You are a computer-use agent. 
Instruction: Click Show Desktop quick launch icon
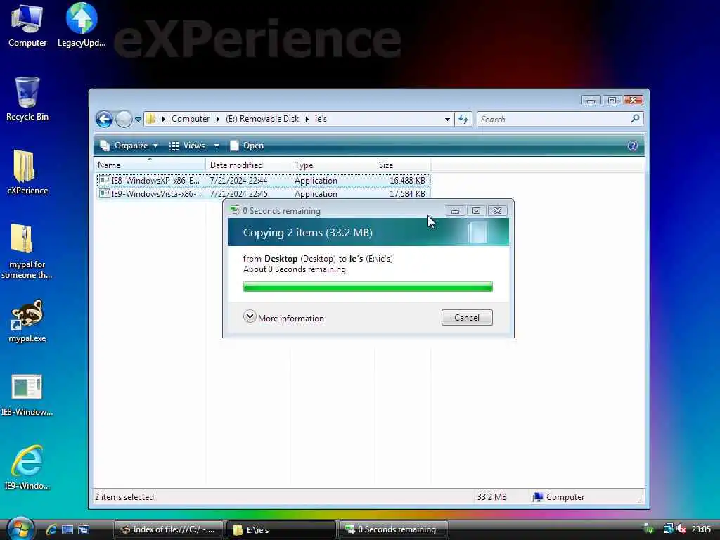pos(67,529)
